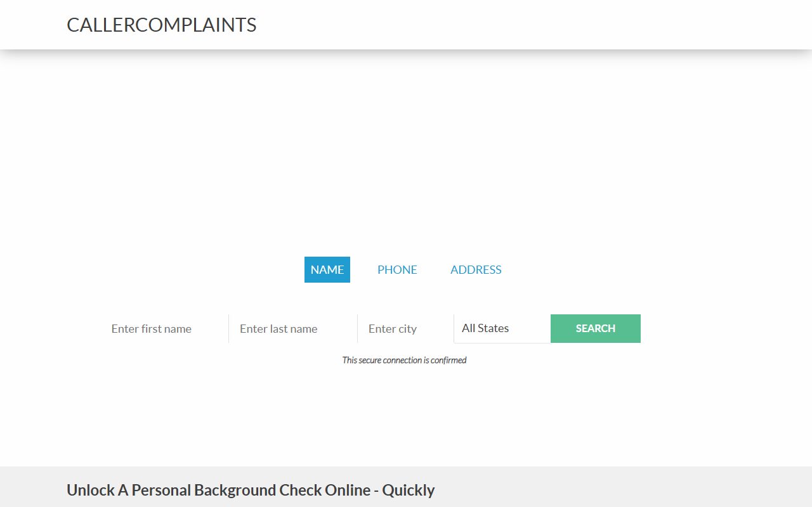Place cursor in last name box

pyautogui.click(x=293, y=329)
